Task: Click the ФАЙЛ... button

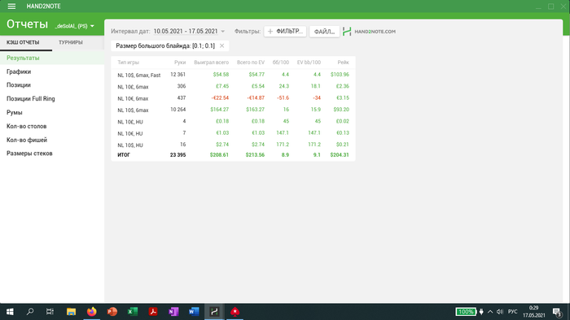Action: 324,32
